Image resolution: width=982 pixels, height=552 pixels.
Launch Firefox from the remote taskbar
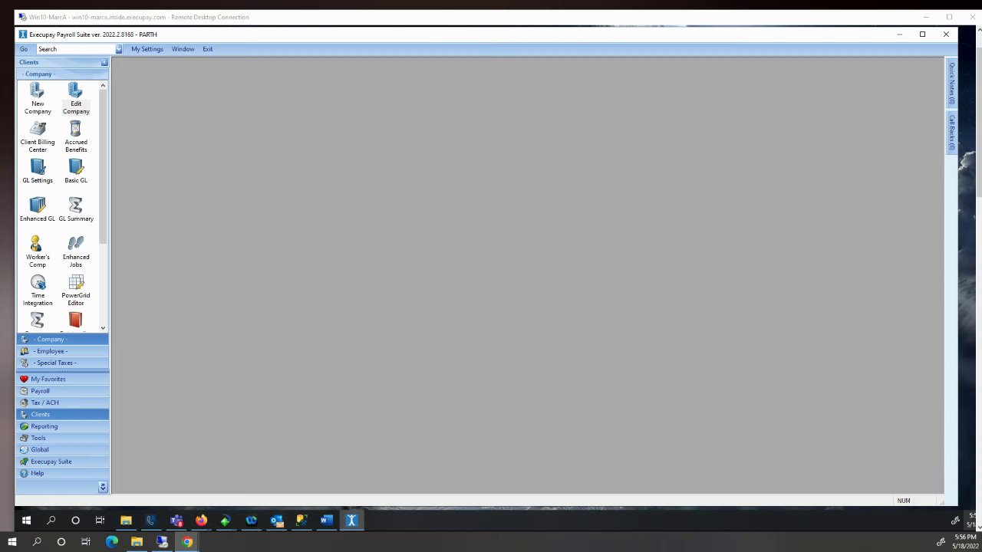(201, 521)
